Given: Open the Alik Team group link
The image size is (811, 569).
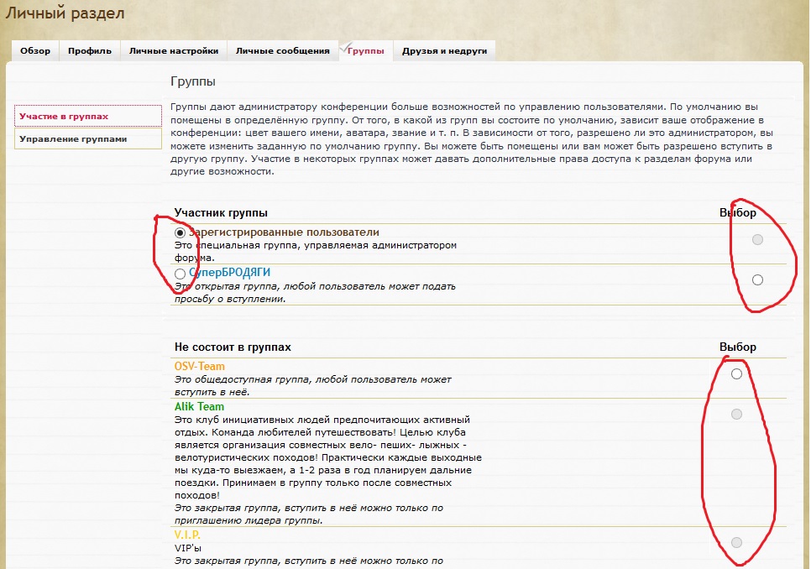Looking at the screenshot, I should tap(199, 407).
